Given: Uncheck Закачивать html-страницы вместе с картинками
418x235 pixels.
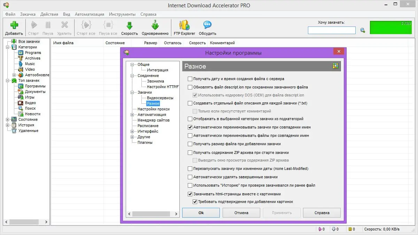Looking at the screenshot, I should pyautogui.click(x=190, y=194).
